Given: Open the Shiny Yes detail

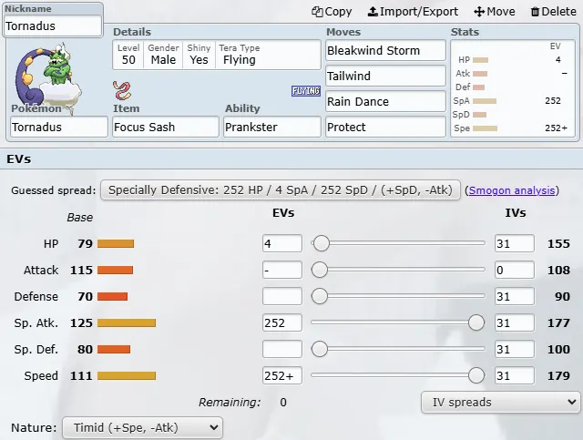Looking at the screenshot, I should [199, 55].
